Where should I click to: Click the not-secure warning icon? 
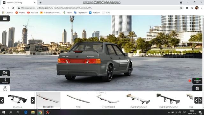click(19, 8)
